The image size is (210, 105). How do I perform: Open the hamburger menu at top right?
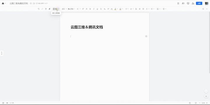click(178, 3)
